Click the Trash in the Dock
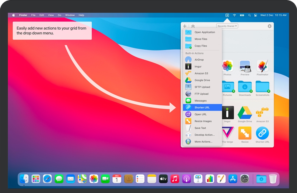Image resolution: width=297 pixels, height=193 pixels. point(273,179)
